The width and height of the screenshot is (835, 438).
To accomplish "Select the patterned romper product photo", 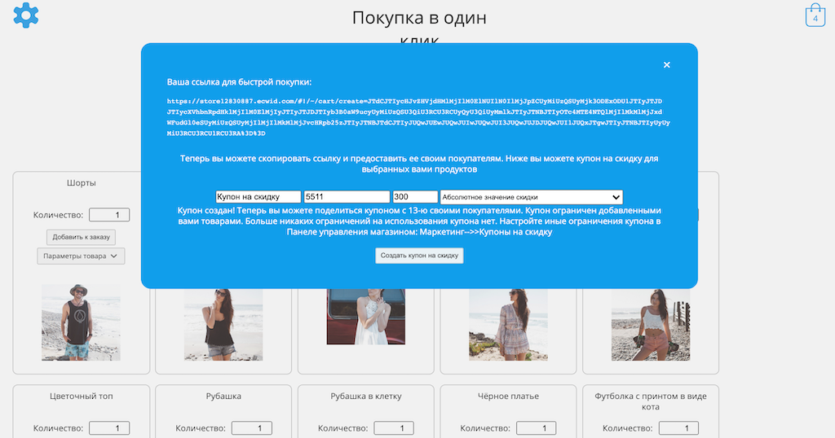I will [x=508, y=324].
